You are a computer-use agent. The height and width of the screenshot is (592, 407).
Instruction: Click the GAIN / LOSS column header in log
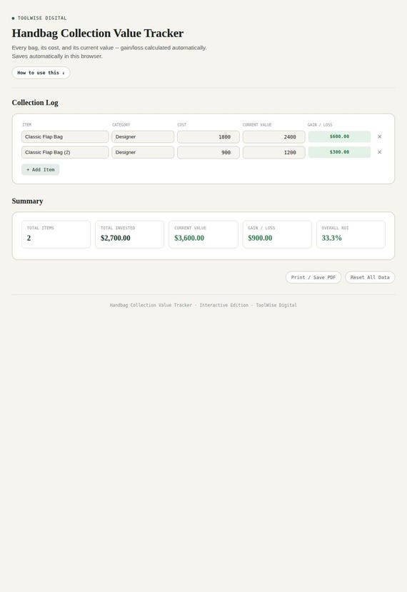(x=320, y=124)
